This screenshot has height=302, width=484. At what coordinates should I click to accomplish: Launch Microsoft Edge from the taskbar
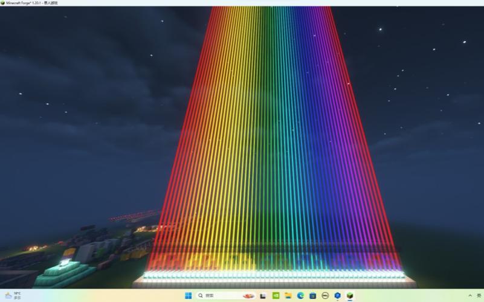[300, 295]
